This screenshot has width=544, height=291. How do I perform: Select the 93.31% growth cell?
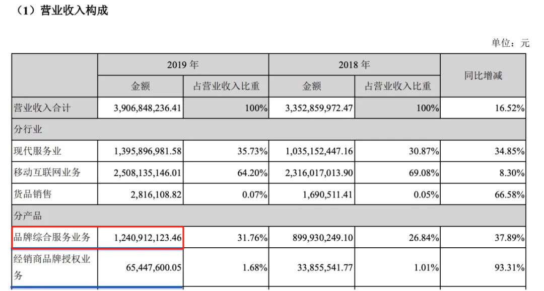(509, 267)
